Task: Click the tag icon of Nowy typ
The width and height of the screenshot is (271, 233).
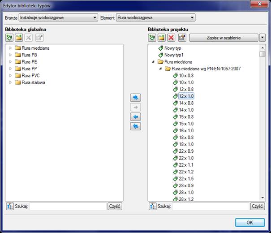Action: click(161, 48)
